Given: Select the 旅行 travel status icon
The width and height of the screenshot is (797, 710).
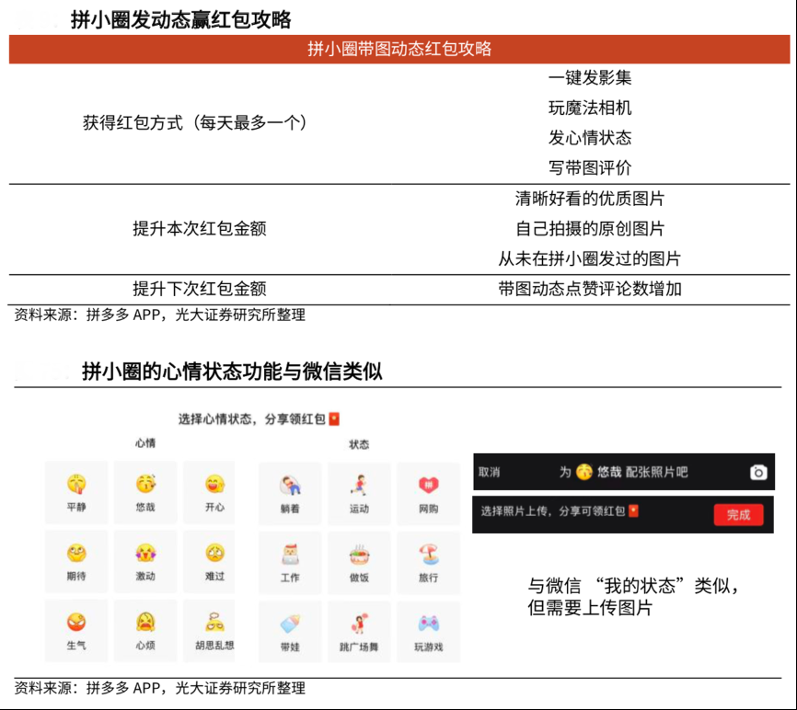Looking at the screenshot, I should click(428, 555).
